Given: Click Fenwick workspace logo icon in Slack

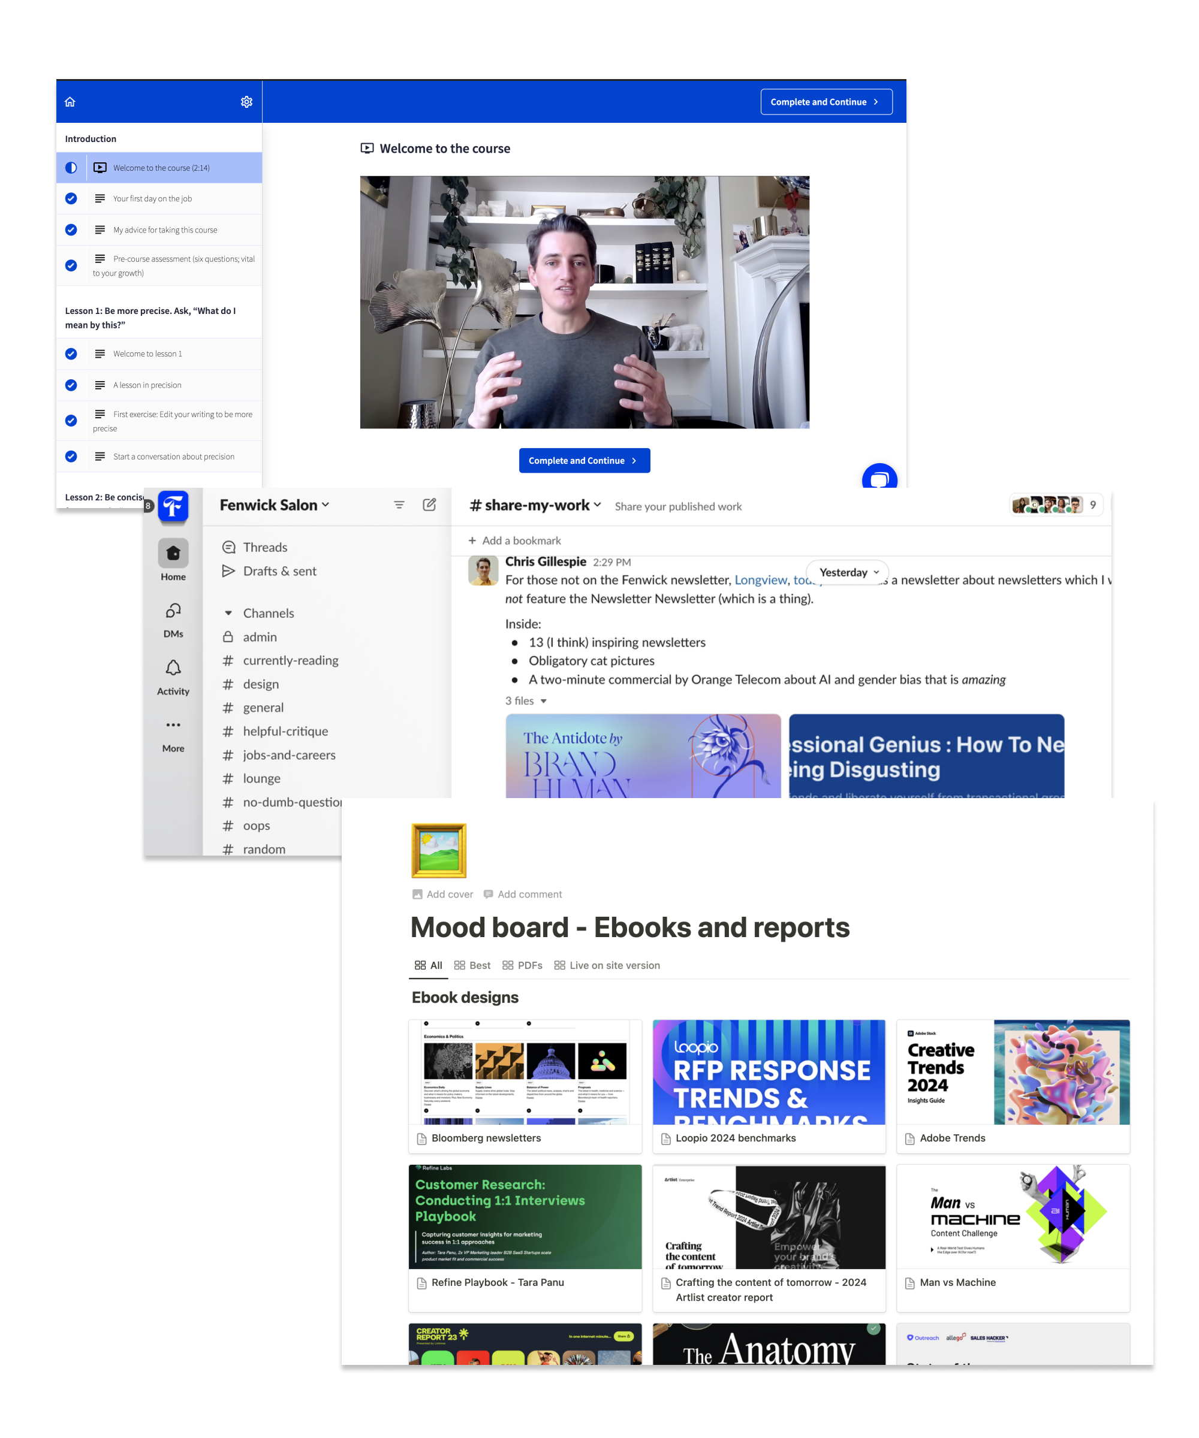Looking at the screenshot, I should (173, 507).
